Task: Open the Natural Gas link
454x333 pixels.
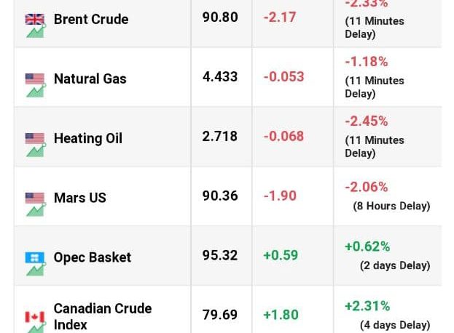Action: click(90, 79)
